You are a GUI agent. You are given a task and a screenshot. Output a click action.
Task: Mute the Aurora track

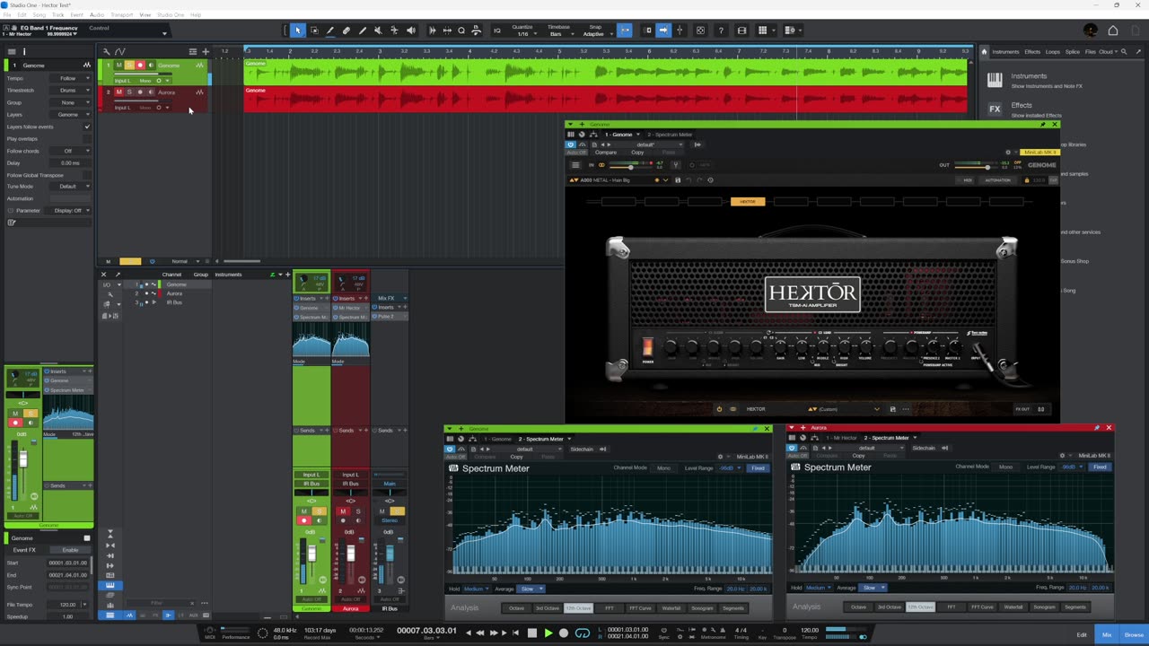coord(118,92)
